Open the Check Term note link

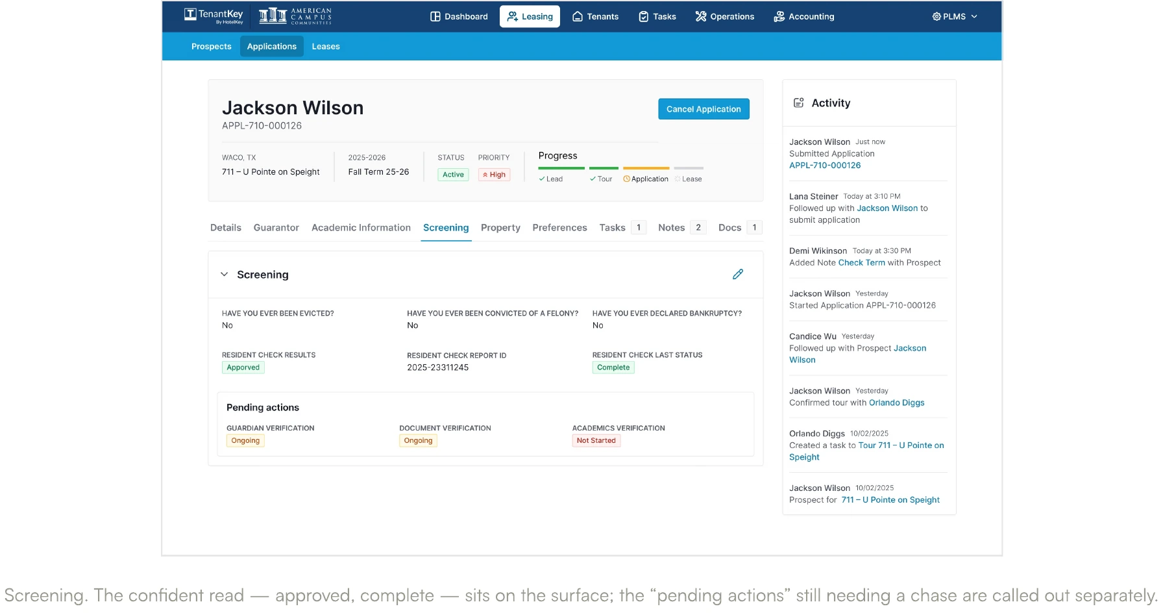click(x=861, y=263)
